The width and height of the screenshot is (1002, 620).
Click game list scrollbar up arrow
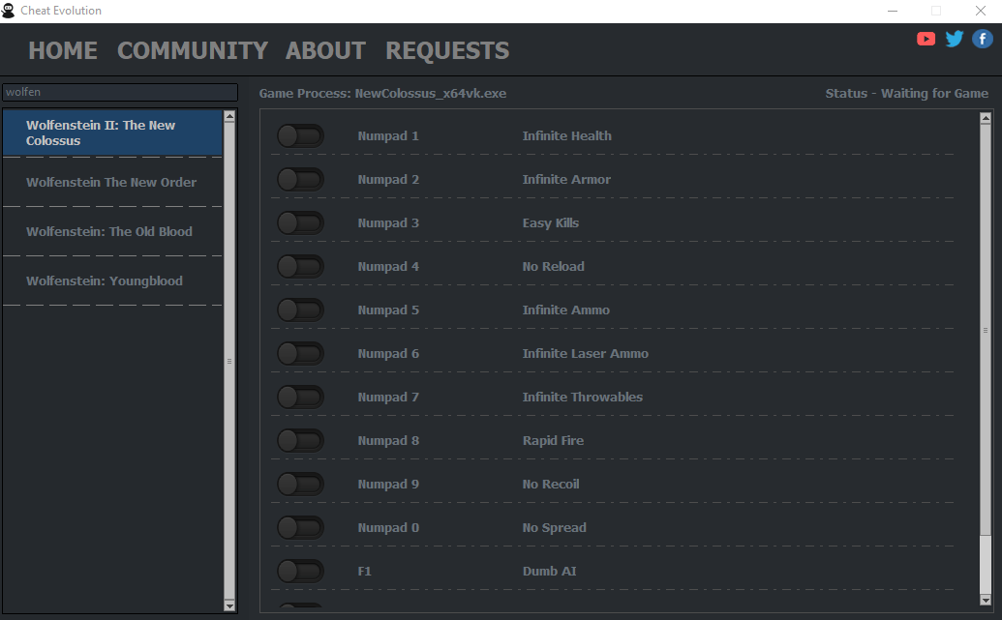pyautogui.click(x=229, y=116)
